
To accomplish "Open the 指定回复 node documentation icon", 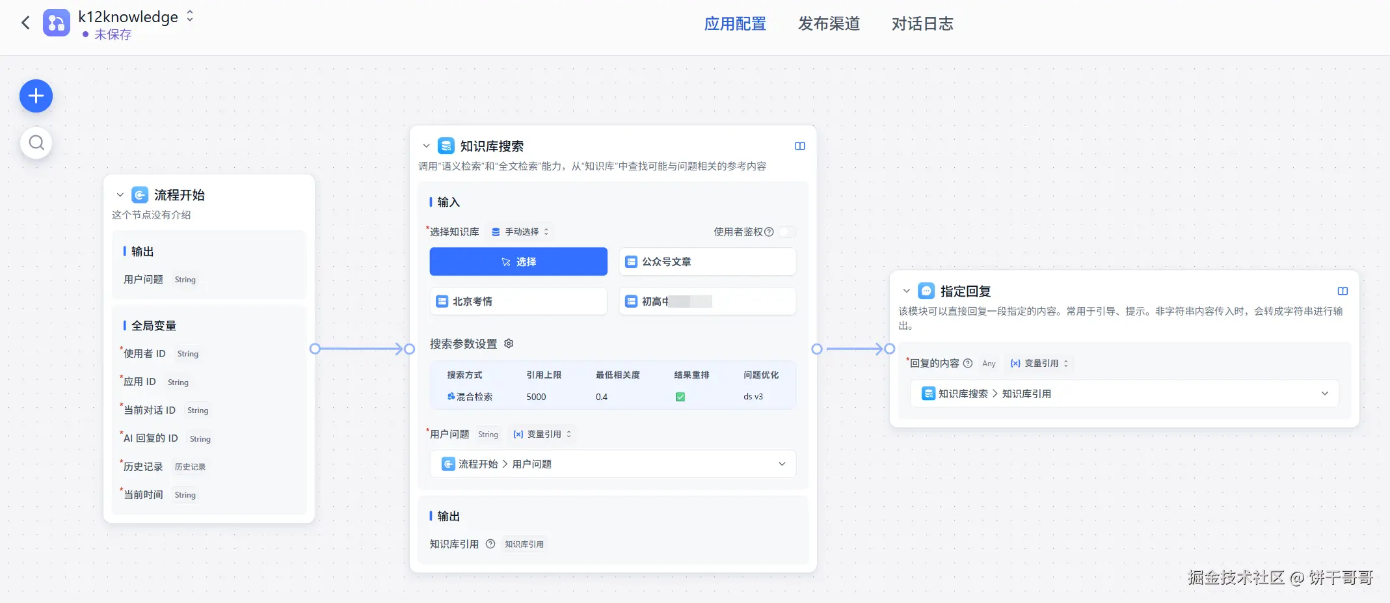I will (x=1343, y=291).
